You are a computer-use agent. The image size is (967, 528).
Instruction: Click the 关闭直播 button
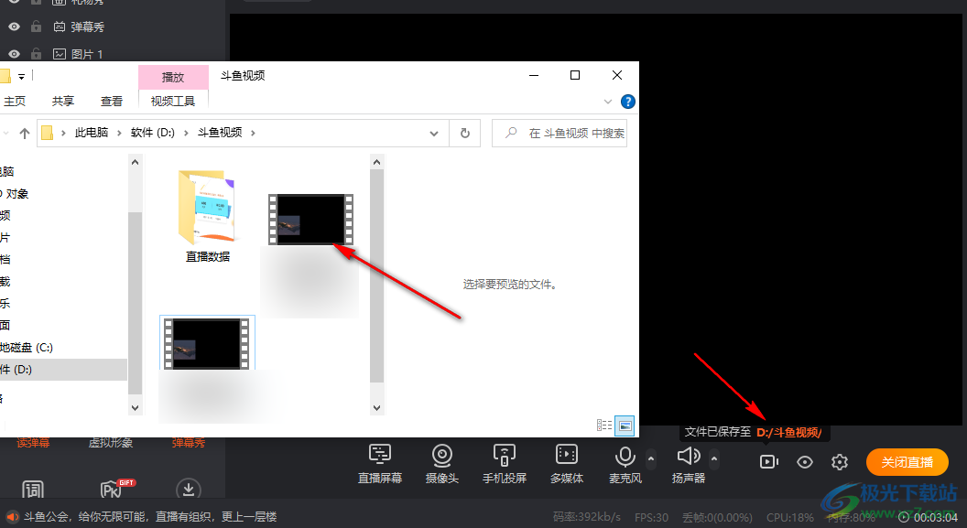(907, 462)
